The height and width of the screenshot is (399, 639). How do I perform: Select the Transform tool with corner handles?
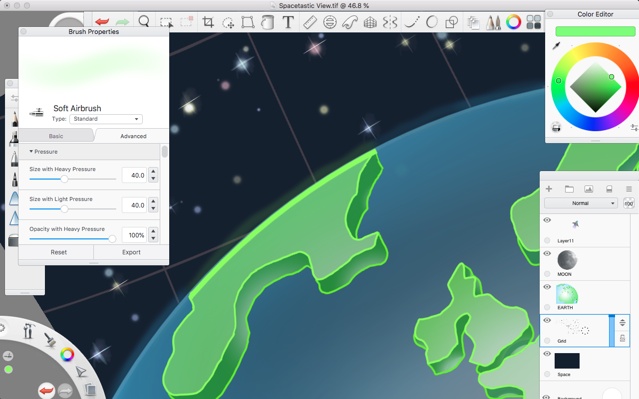coord(248,22)
